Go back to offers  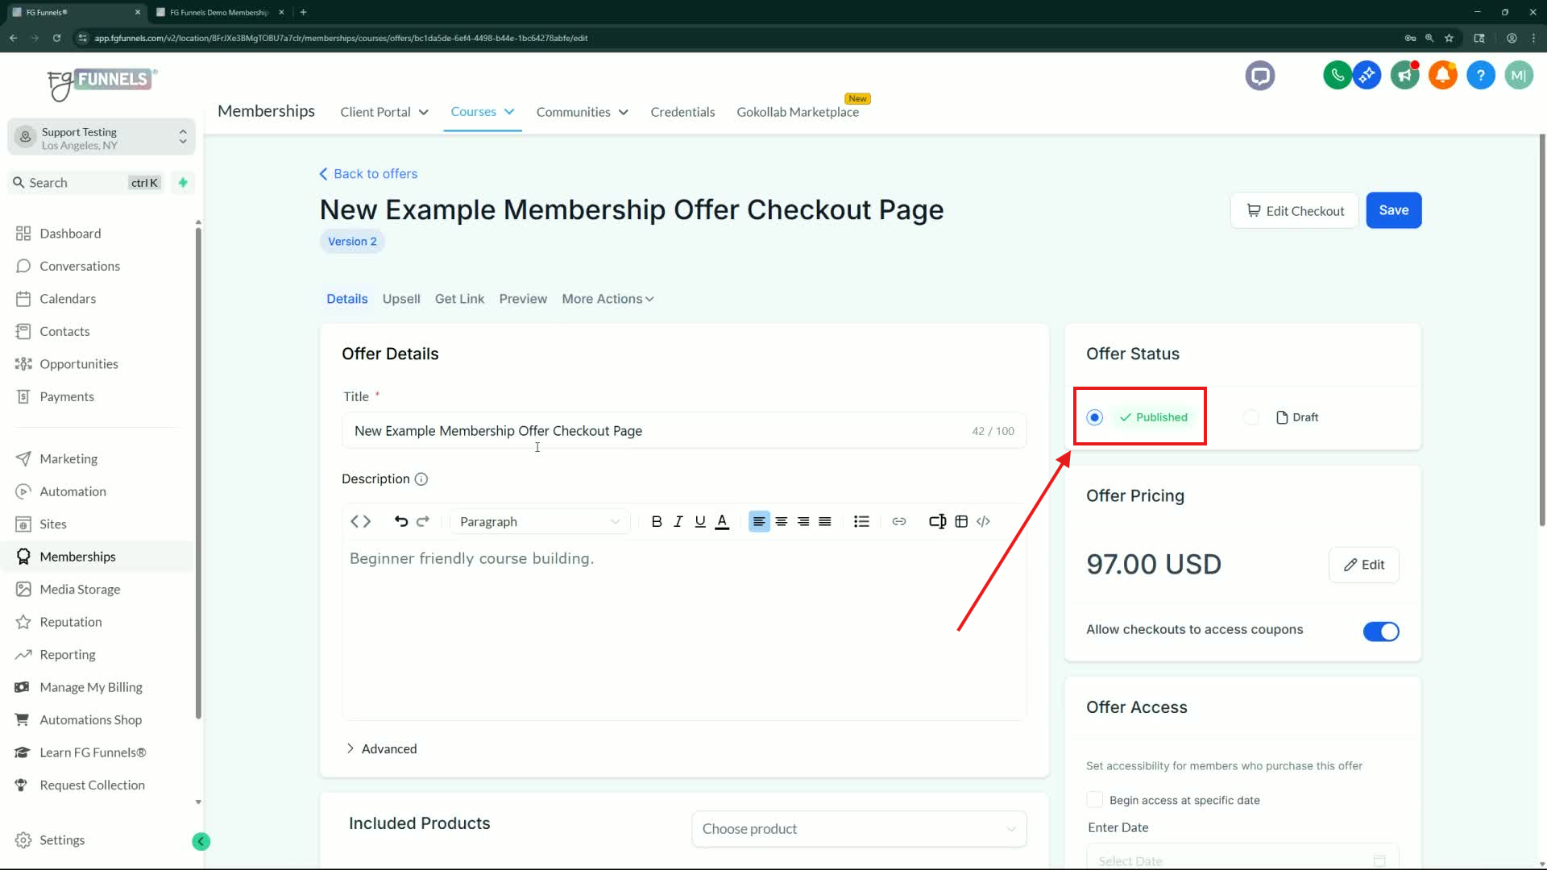coord(368,174)
